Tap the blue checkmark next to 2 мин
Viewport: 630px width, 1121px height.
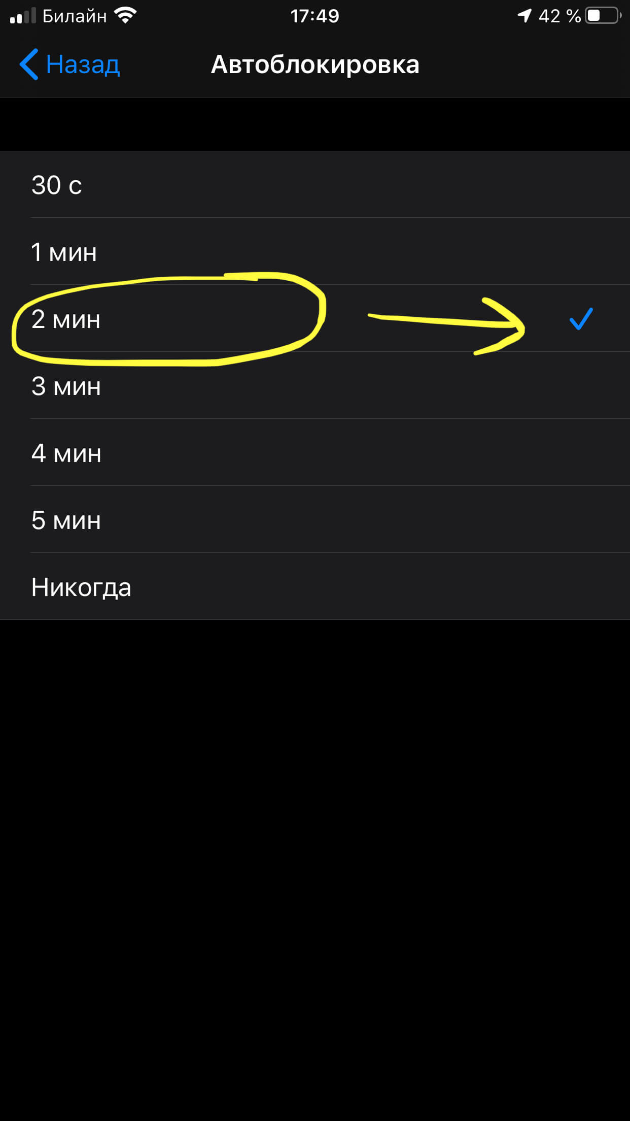[x=581, y=319]
